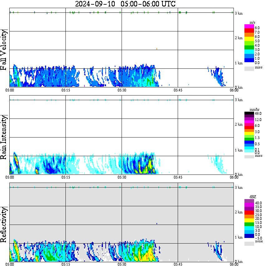The image size is (265, 270).
Task: Click the 1 km label of Fall Velocity panel
Action: [x=238, y=63]
